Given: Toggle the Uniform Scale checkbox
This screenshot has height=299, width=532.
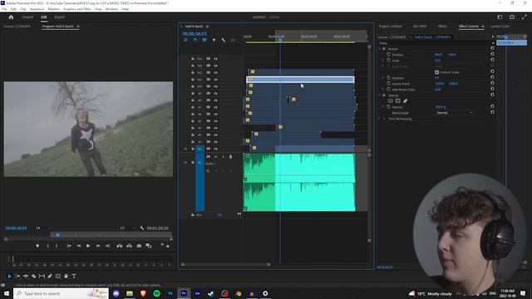Looking at the screenshot, I should [436, 72].
